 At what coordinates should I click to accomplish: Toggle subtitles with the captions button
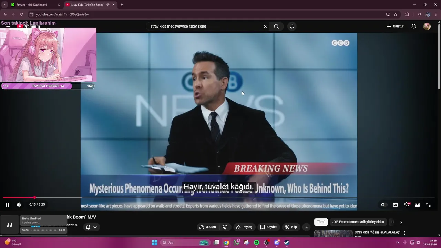[x=395, y=205]
